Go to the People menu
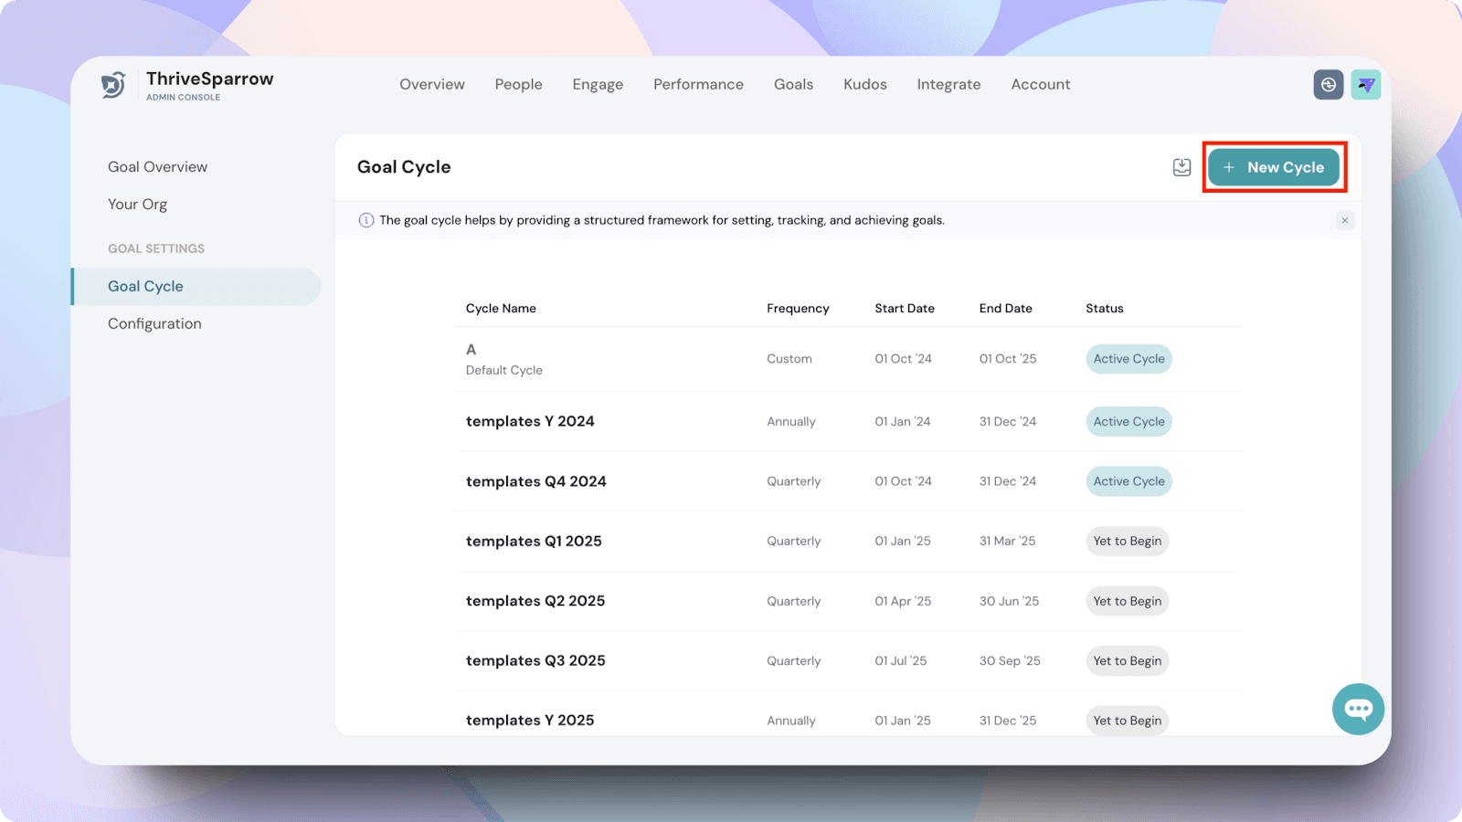This screenshot has height=822, width=1462. click(518, 84)
